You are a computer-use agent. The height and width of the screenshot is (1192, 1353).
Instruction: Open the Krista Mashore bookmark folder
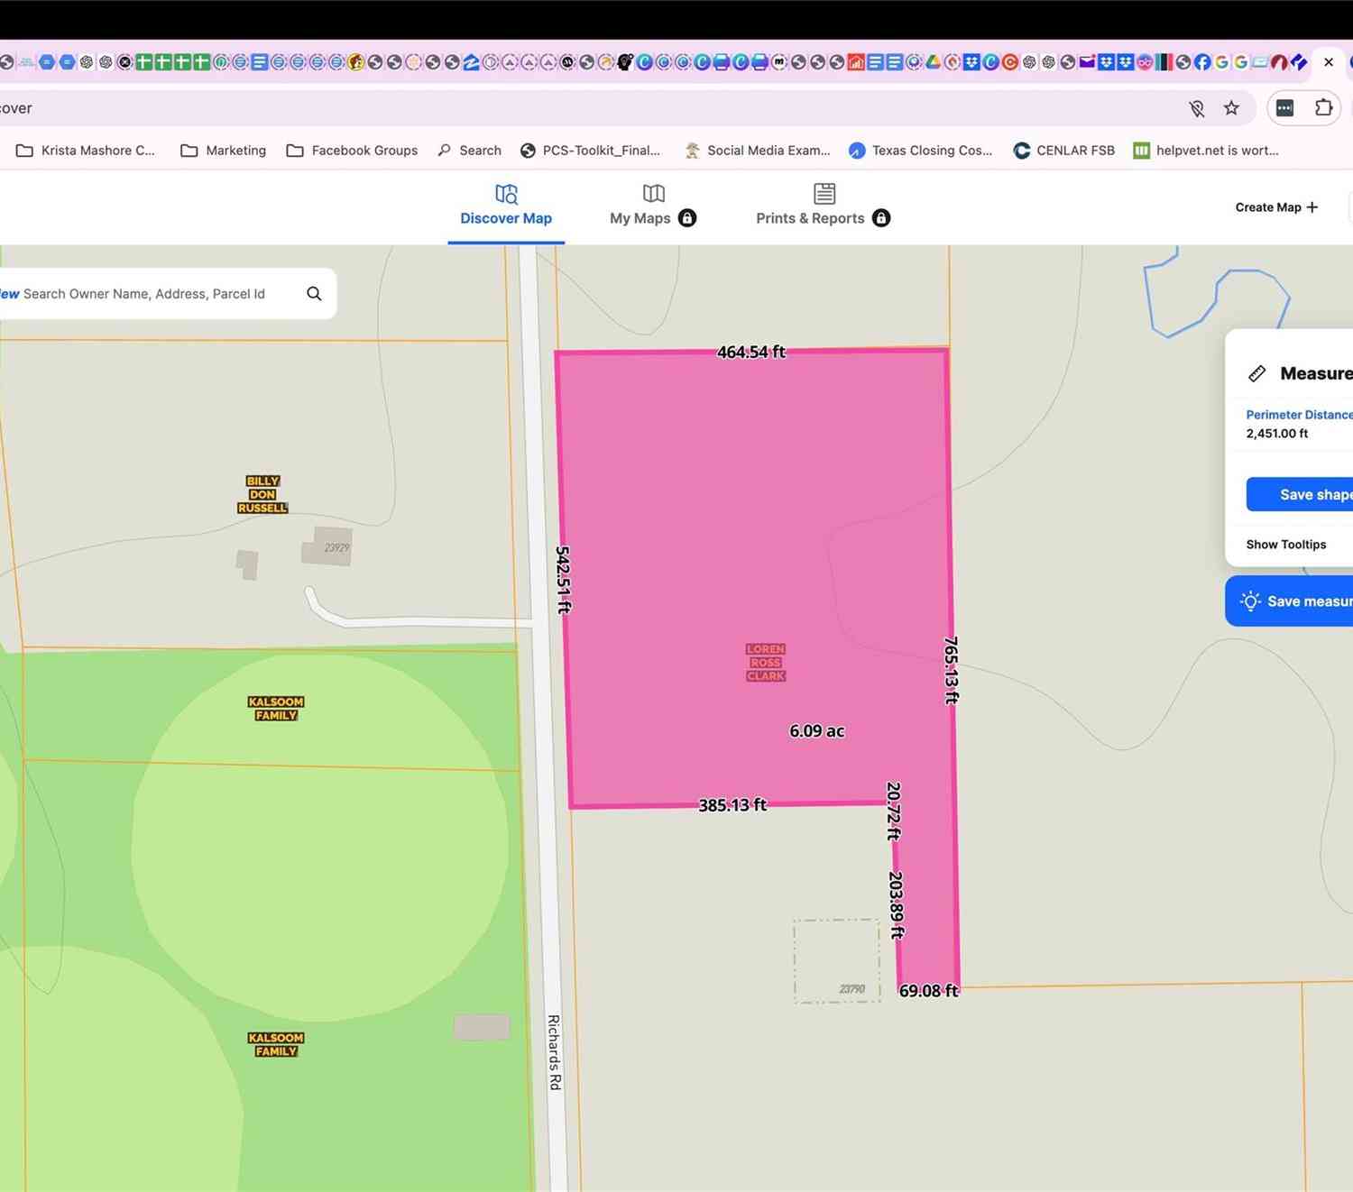pos(86,151)
